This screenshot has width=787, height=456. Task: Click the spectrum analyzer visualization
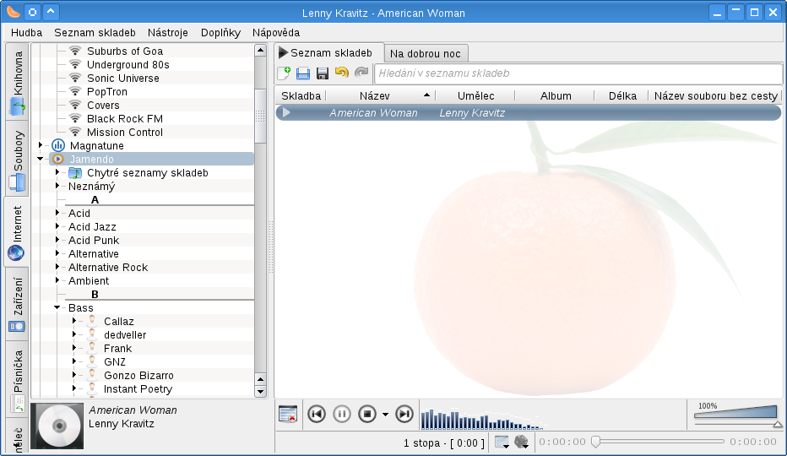coord(482,420)
